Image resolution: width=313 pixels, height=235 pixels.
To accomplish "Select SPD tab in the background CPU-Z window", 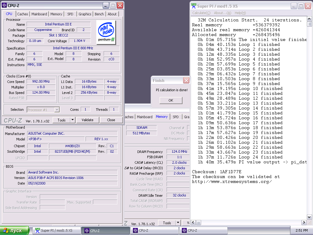I will tap(176, 117).
